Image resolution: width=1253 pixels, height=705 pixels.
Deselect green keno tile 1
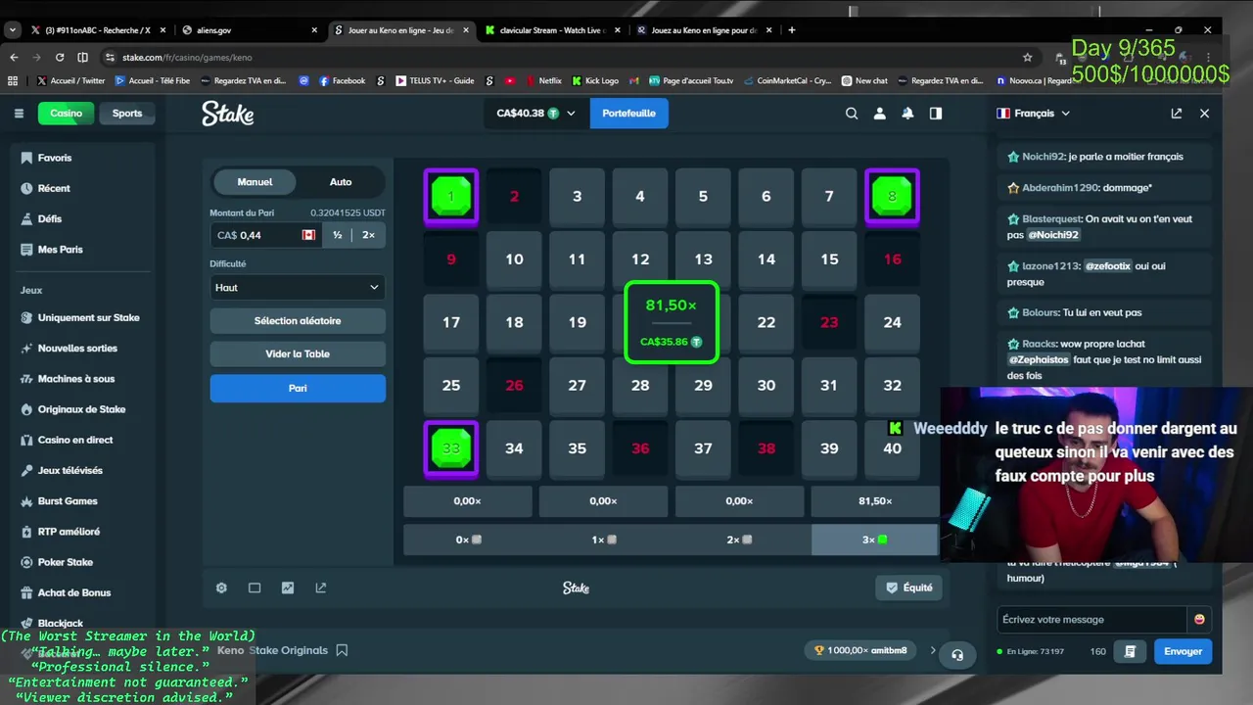451,197
